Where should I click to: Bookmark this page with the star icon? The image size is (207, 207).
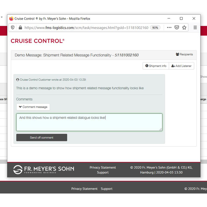tap(184, 28)
